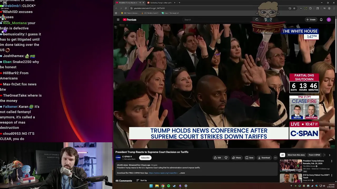Screen dimensions: 337x189
Task: Open the YouTube guide hamburger menu
Action: tap(118, 20)
